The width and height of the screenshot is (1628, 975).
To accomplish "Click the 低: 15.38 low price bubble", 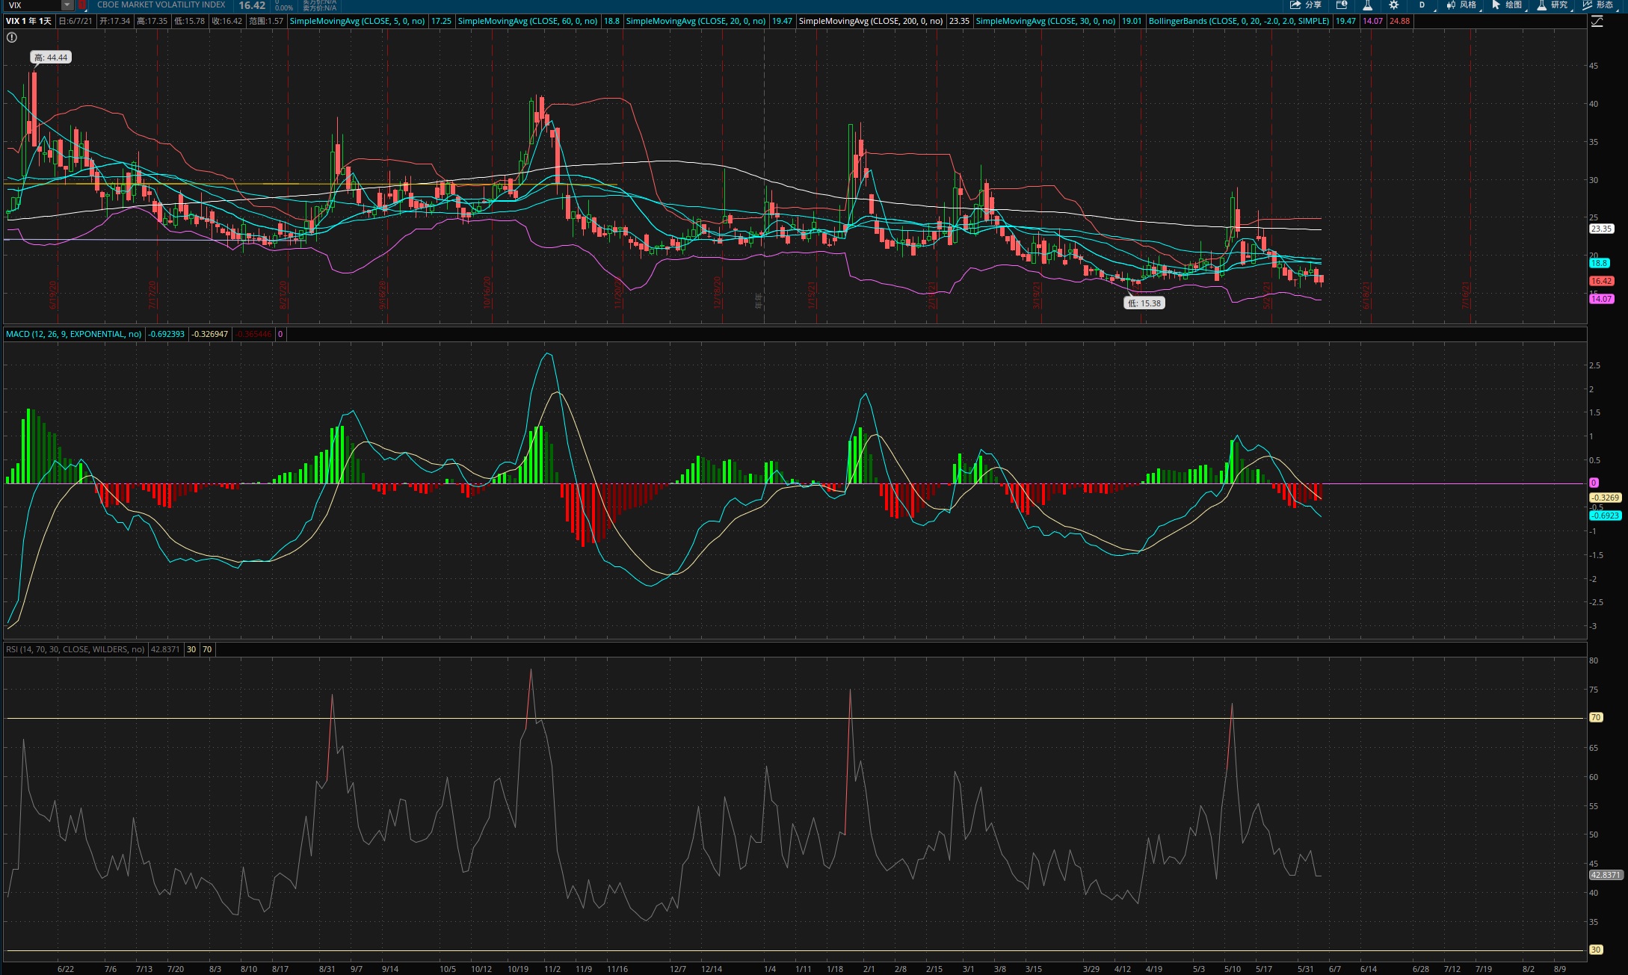I will [1144, 303].
